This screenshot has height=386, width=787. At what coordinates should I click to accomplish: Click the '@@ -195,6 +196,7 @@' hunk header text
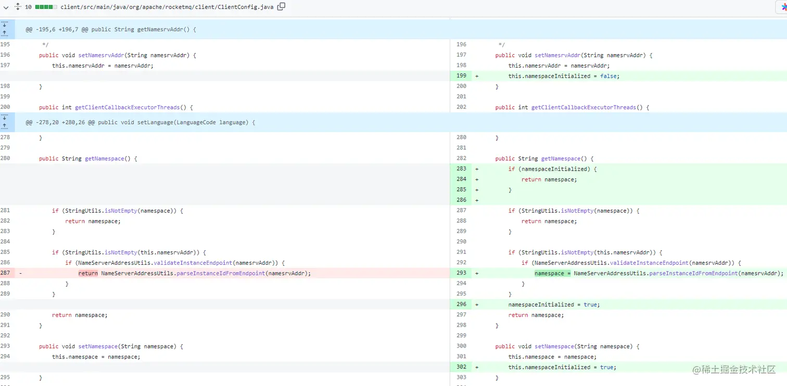[111, 30]
